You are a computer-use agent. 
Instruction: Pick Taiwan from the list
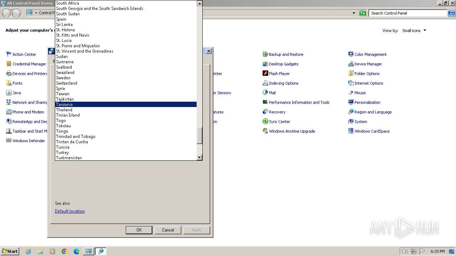[126, 94]
